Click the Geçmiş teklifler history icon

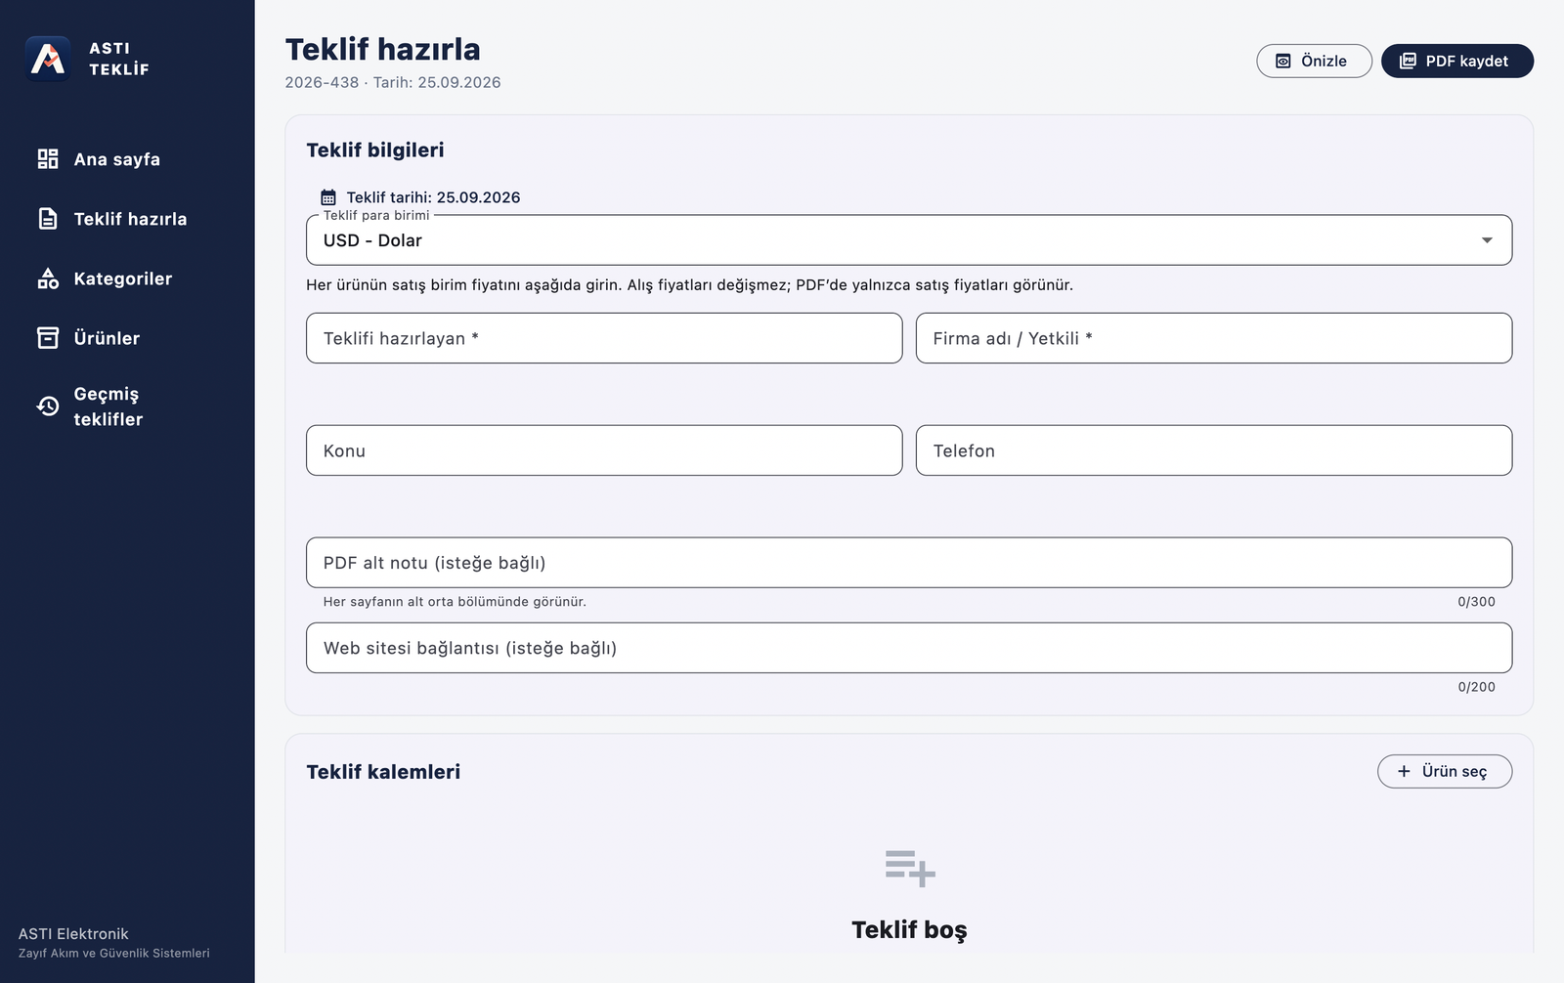[x=48, y=406]
